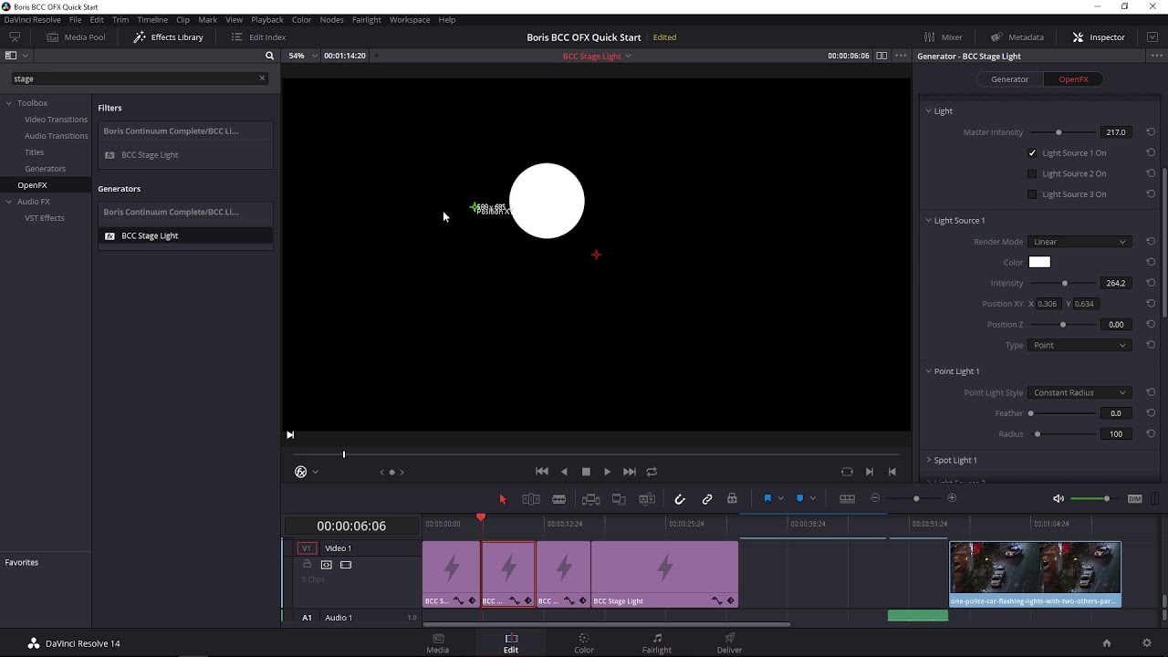
Task: Select the arrow Selection Mode tool
Action: (x=502, y=499)
